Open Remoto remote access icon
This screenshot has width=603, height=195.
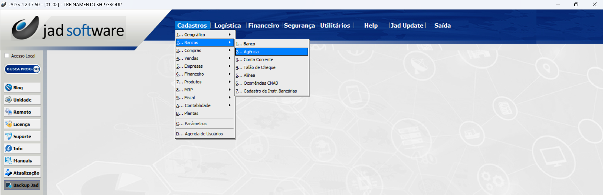[9, 112]
